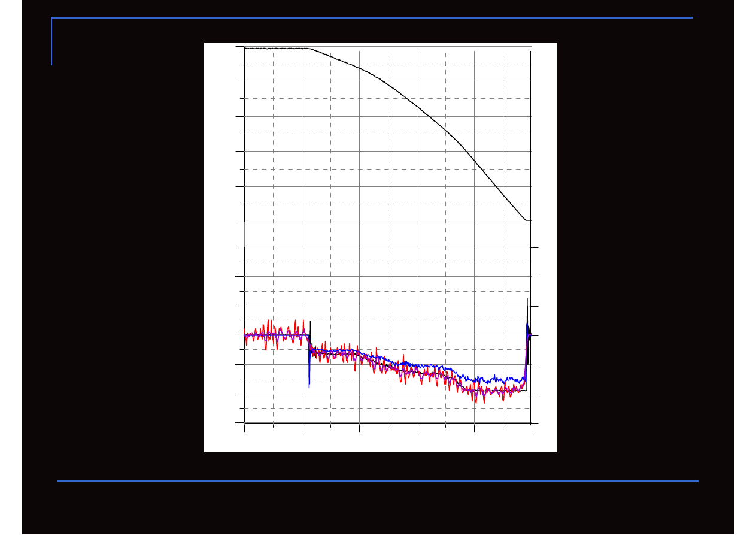Select leftmost x-axis tick of lower chart
Viewport: 756px width, 535px height.
pyautogui.click(x=245, y=426)
